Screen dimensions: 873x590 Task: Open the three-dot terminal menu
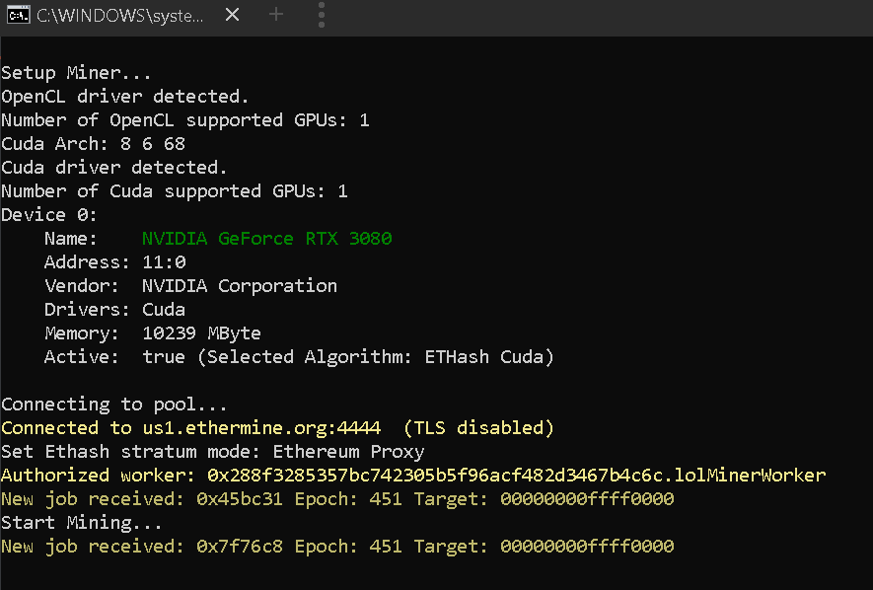[x=322, y=15]
